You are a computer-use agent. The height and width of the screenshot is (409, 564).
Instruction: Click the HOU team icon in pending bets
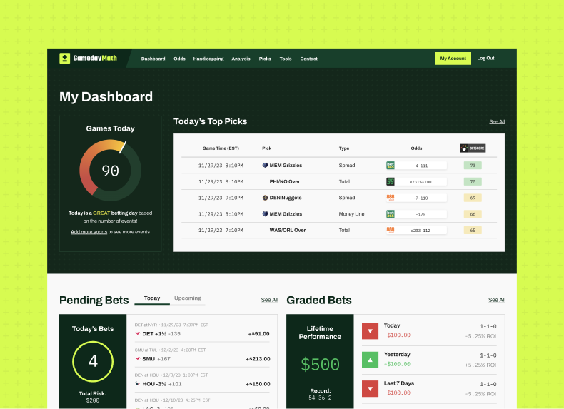point(137,384)
